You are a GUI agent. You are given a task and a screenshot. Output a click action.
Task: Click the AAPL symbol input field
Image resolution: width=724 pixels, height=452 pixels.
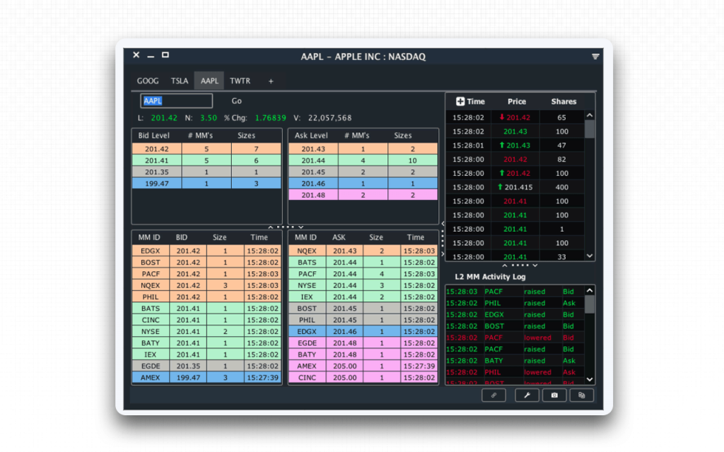pos(176,101)
